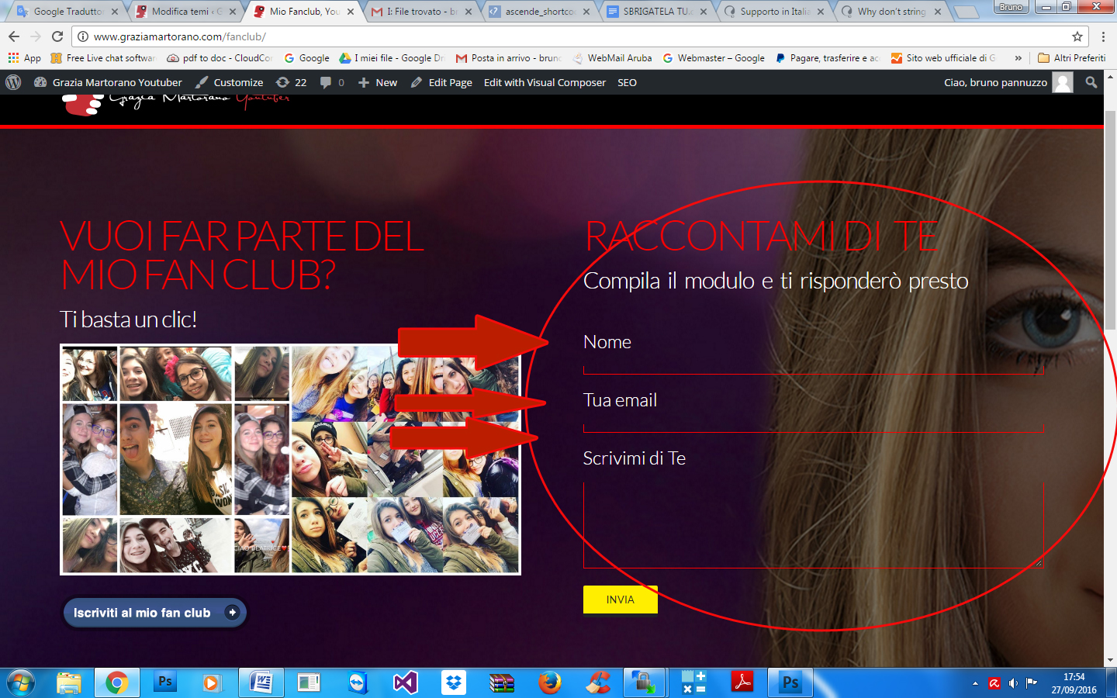Image resolution: width=1117 pixels, height=698 pixels.
Task: Expand the hidden bookmarks chevron
Action: [1018, 58]
